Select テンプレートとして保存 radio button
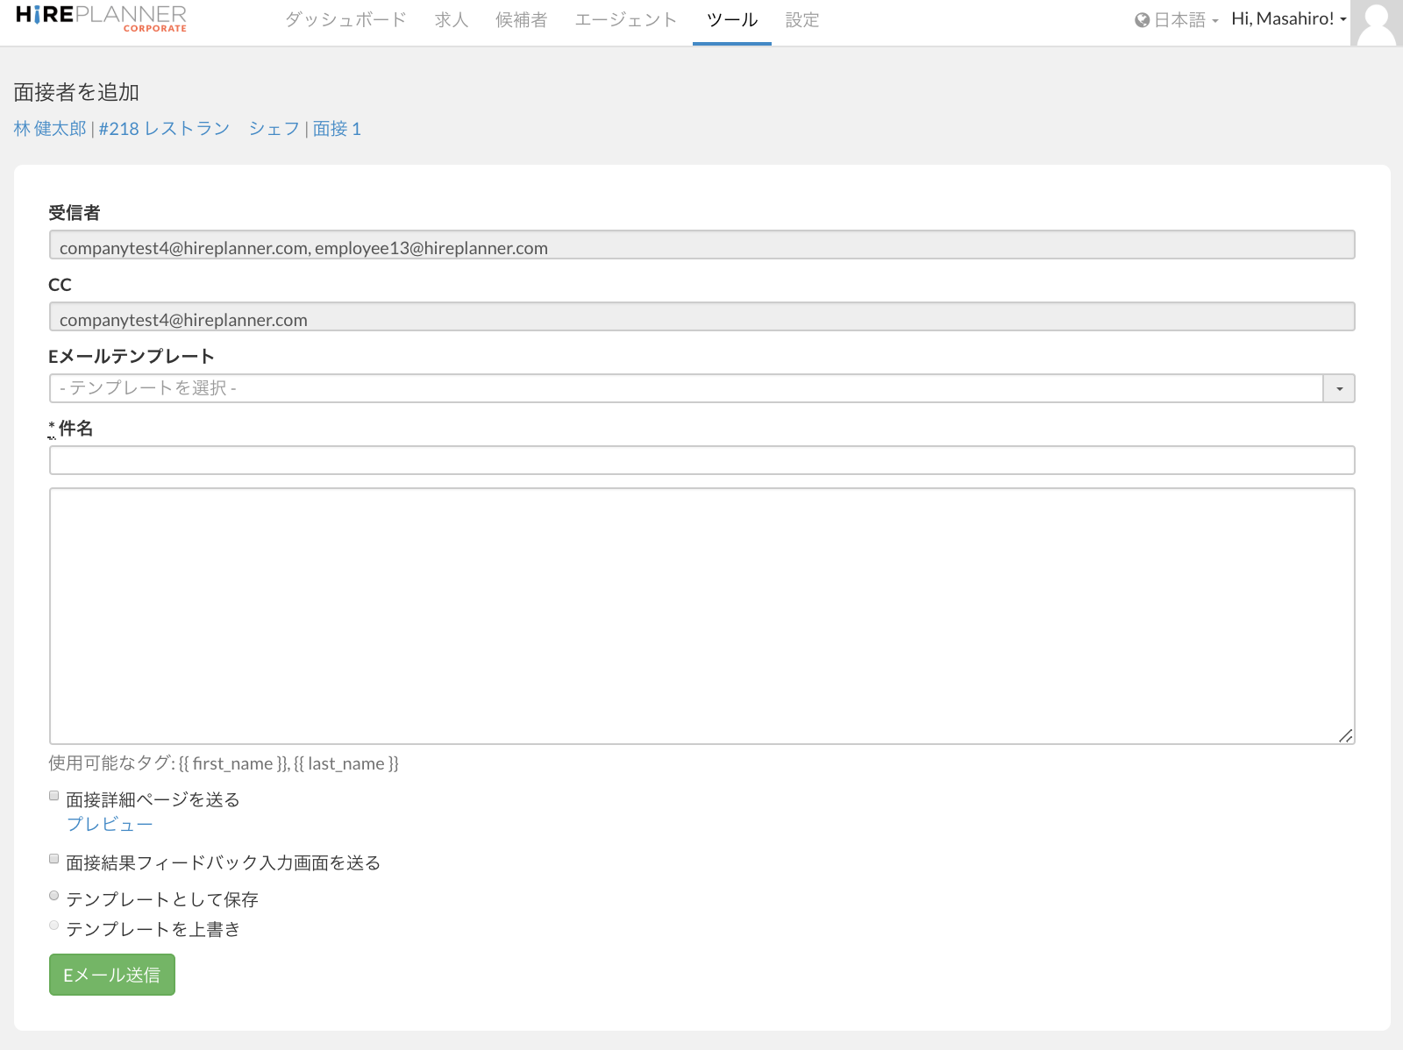The height and width of the screenshot is (1050, 1403). tap(54, 896)
